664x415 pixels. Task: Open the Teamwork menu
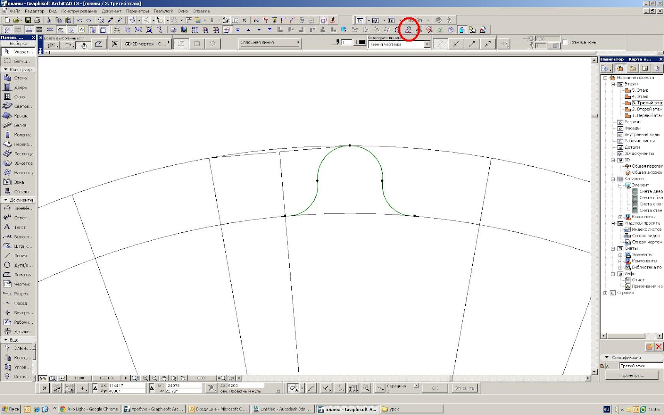pyautogui.click(x=163, y=11)
